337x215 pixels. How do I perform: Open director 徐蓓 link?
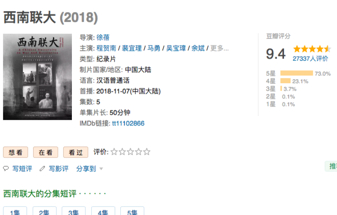pyautogui.click(x=103, y=37)
